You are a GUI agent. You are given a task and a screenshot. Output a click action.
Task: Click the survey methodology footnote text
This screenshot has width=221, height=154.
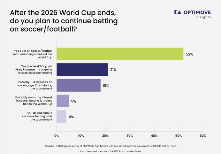110,146
